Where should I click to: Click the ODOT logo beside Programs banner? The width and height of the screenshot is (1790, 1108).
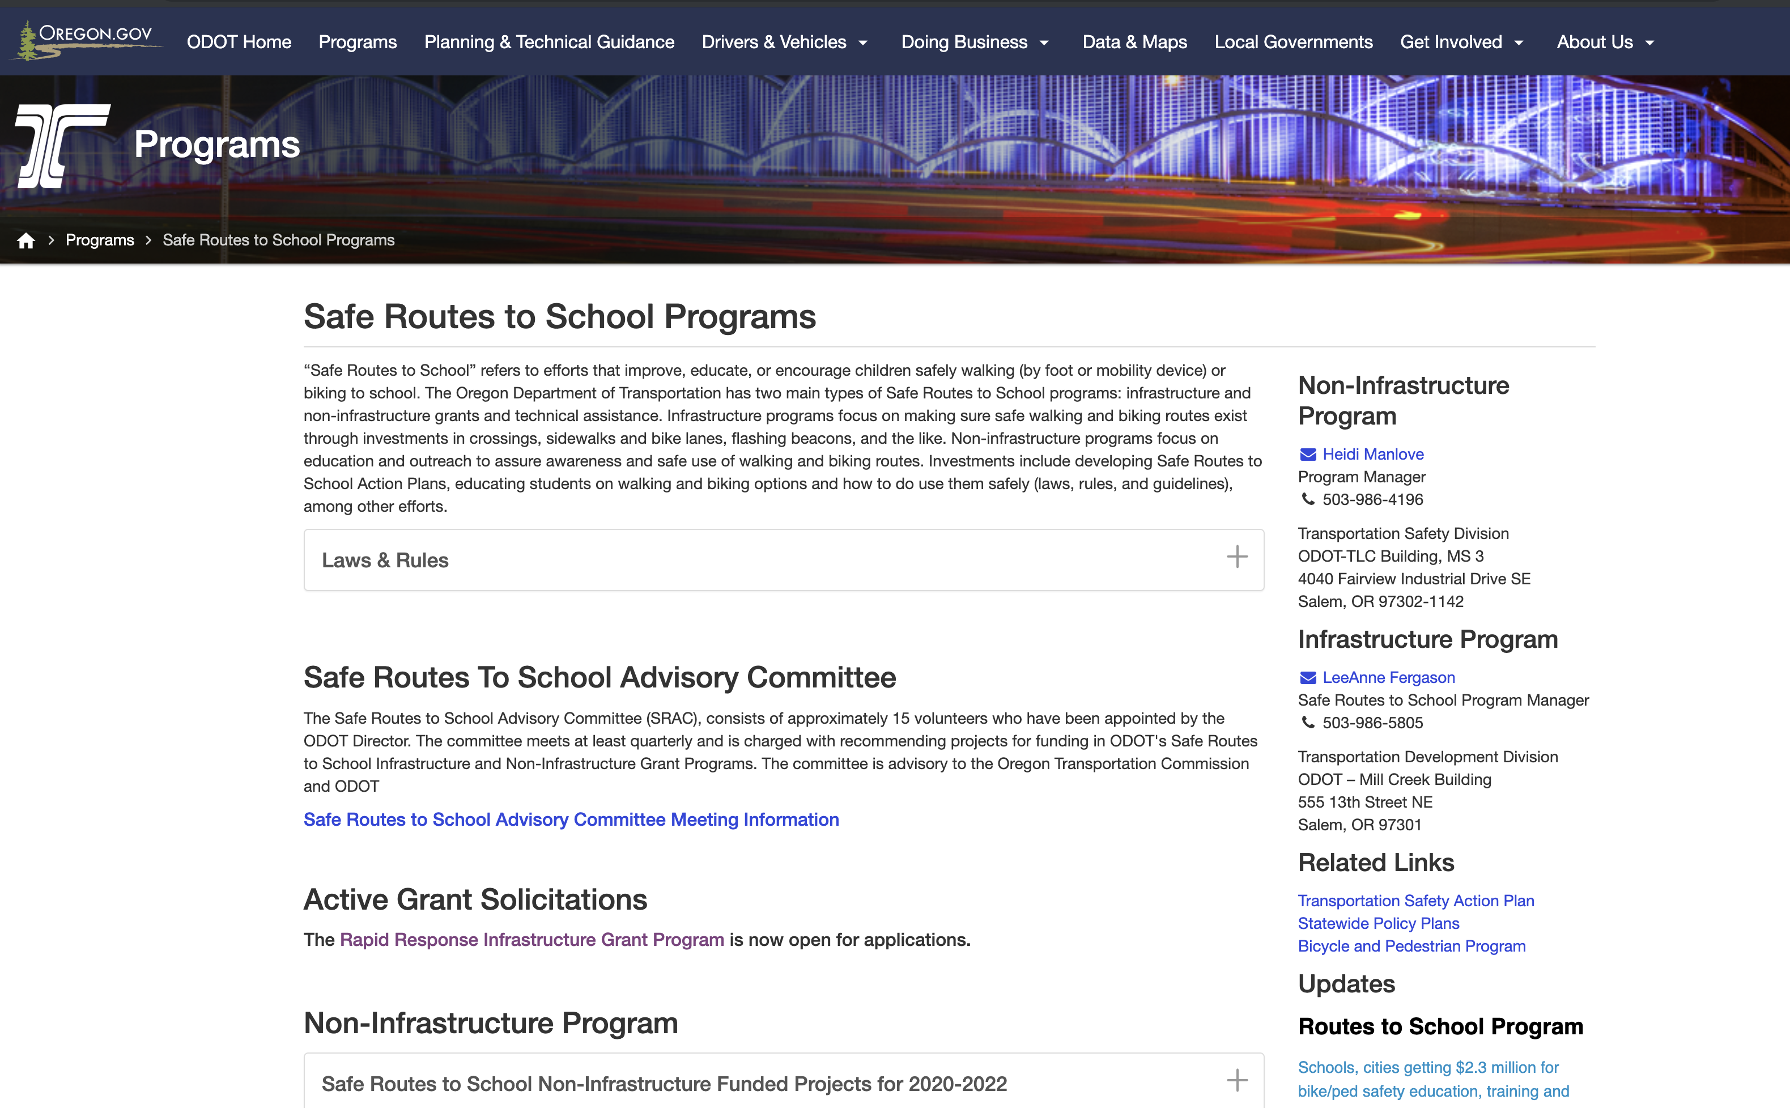click(63, 146)
